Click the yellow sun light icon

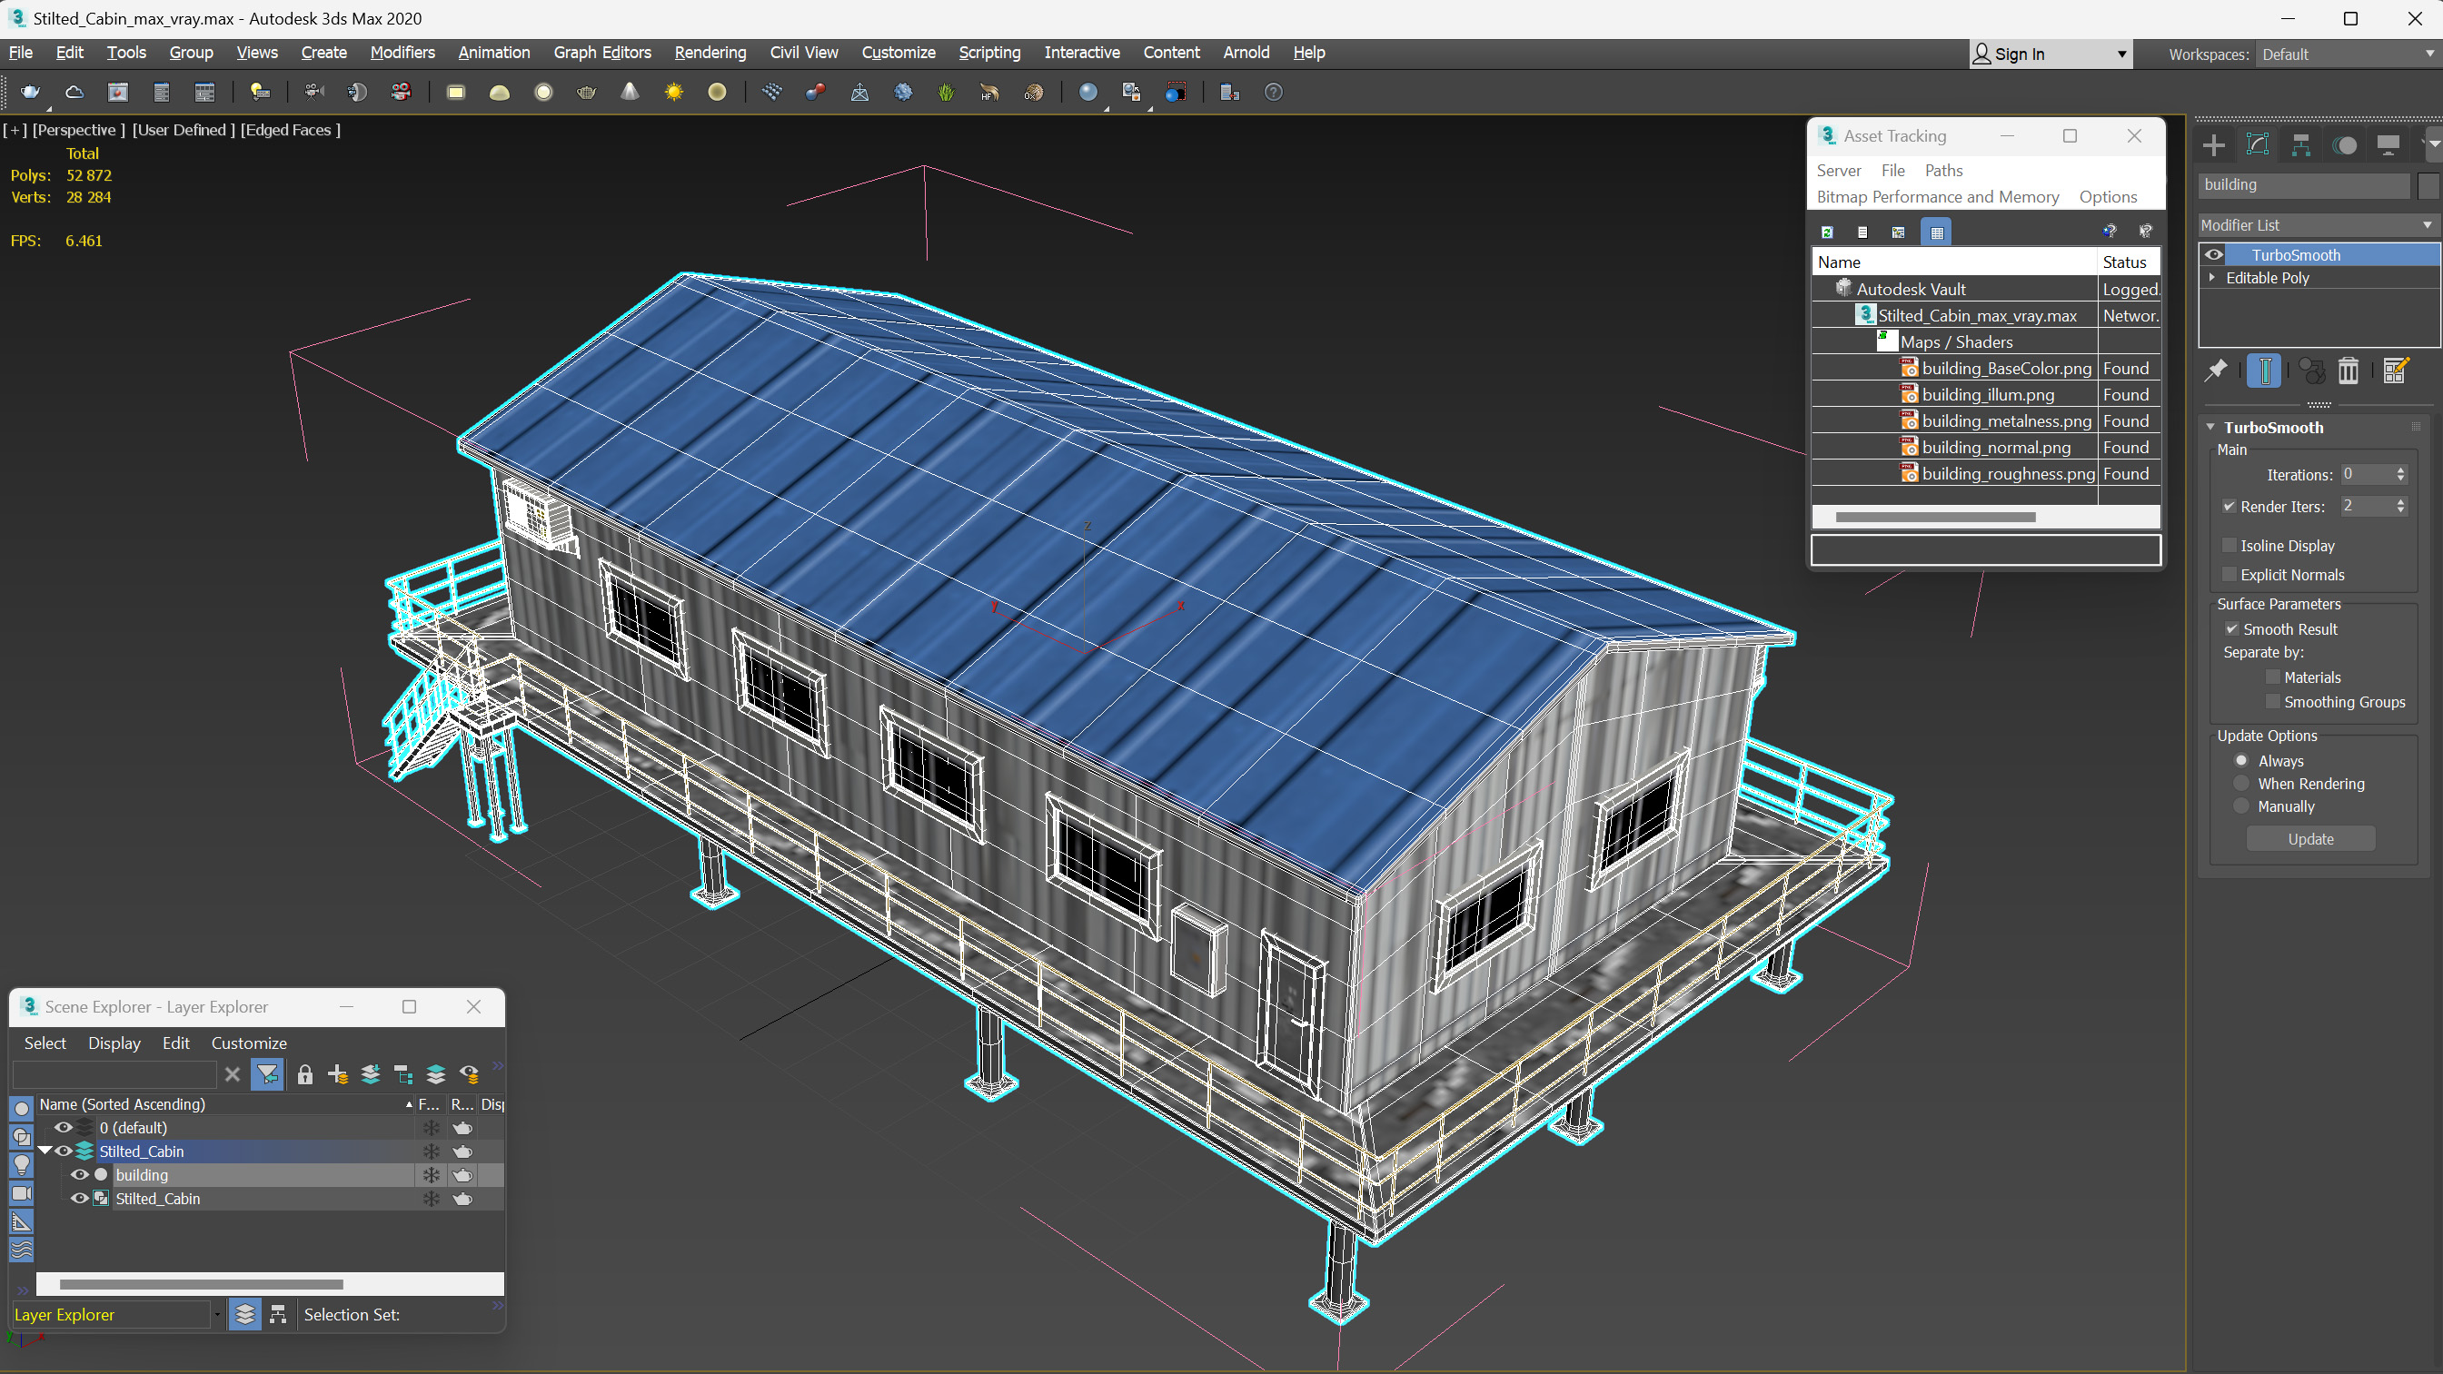[673, 92]
